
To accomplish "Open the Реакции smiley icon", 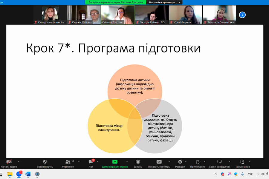I will point(180,162).
